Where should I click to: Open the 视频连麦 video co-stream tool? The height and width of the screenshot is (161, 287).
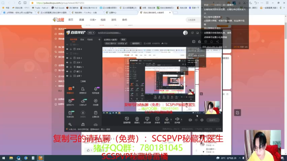[95, 90]
